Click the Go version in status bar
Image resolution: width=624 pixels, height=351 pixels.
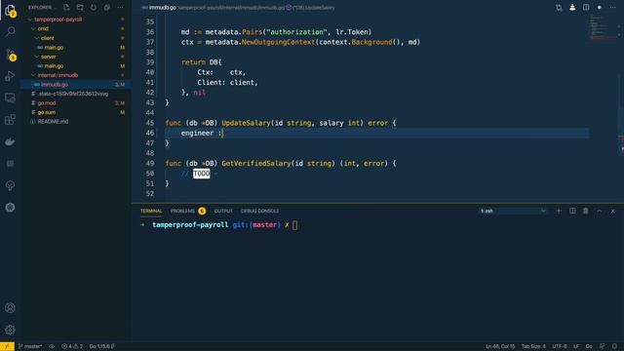(x=101, y=346)
